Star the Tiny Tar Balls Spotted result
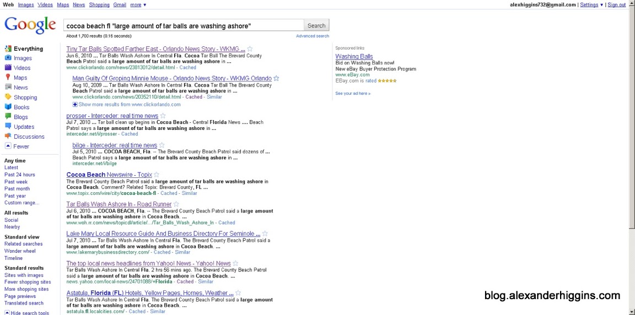Image resolution: width=635 pixels, height=315 pixels. pyautogui.click(x=250, y=49)
